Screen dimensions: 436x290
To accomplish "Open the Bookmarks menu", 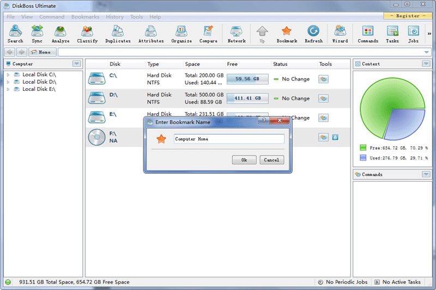I will point(85,17).
